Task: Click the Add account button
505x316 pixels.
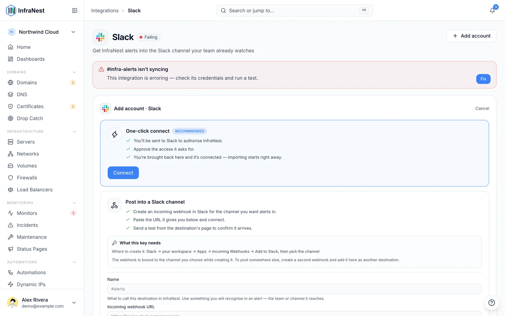Action: (x=471, y=36)
